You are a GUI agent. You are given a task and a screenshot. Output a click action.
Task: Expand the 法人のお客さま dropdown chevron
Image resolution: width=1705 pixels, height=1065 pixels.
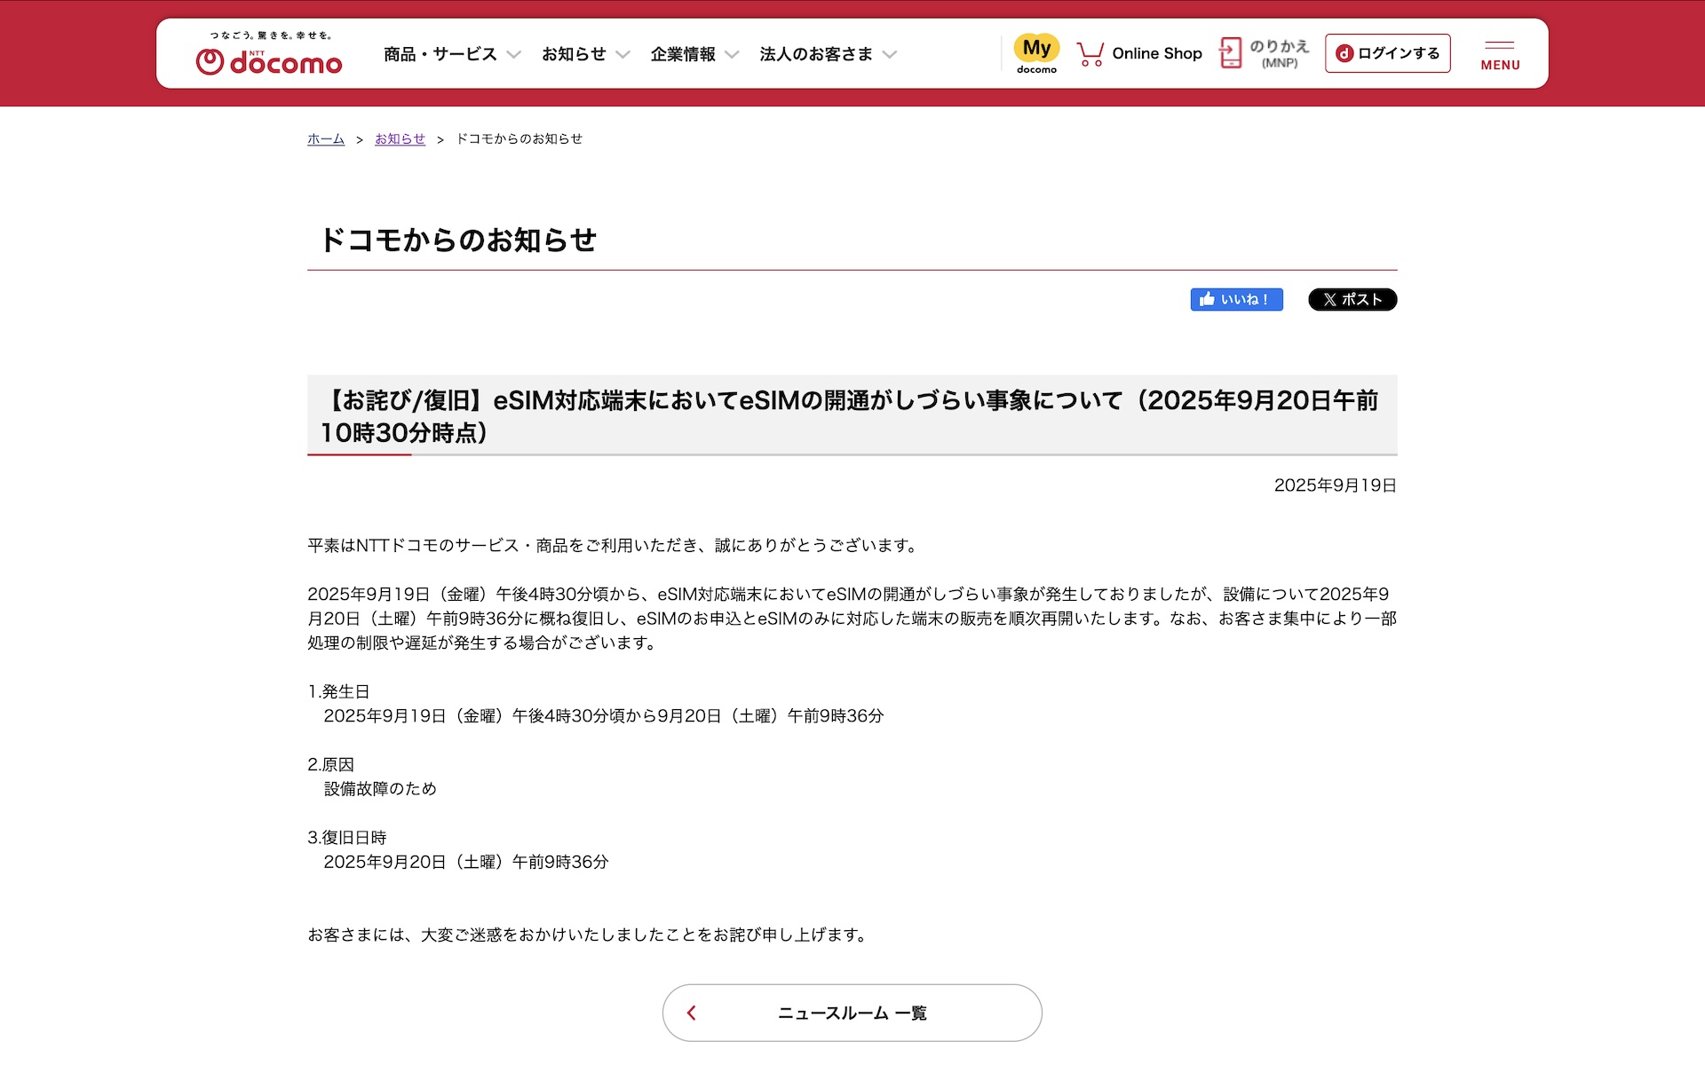coord(889,55)
